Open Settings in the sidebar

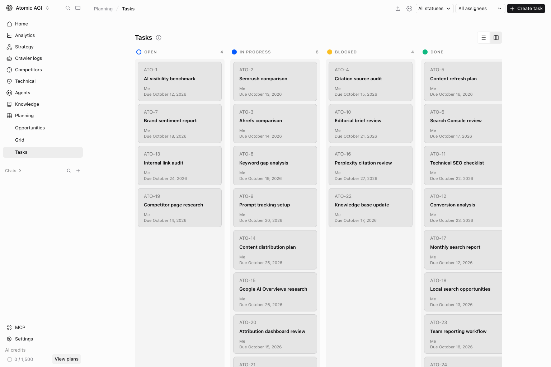pos(43,339)
